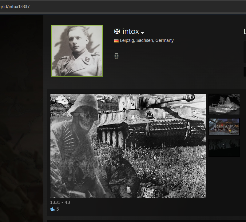Click the Leipzig, Sachsen, Germany location text

147,40
